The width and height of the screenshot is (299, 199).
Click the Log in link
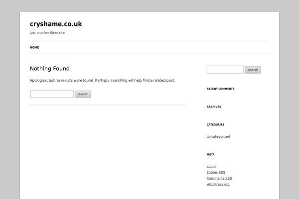(211, 166)
